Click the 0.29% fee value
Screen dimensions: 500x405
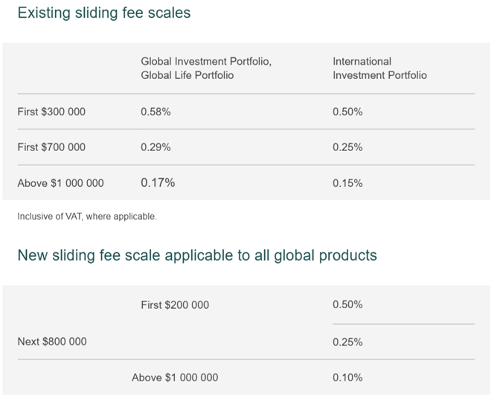[156, 147]
